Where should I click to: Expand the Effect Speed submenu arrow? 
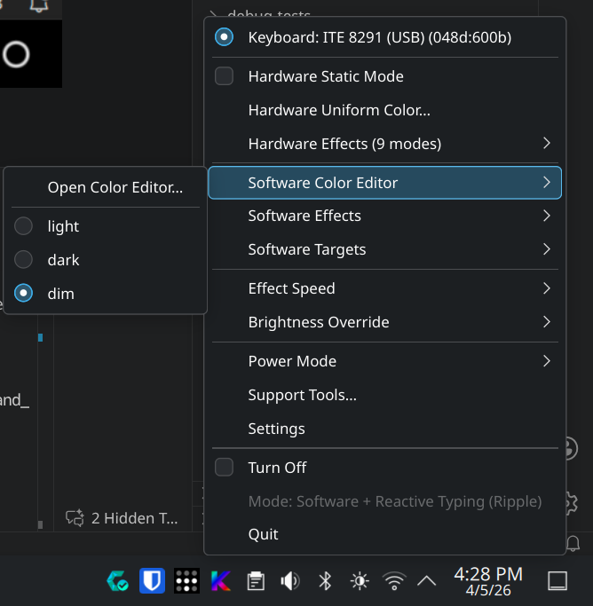click(546, 288)
